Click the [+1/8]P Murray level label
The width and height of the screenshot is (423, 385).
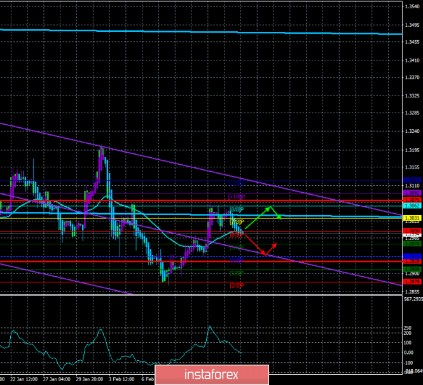[x=237, y=197]
